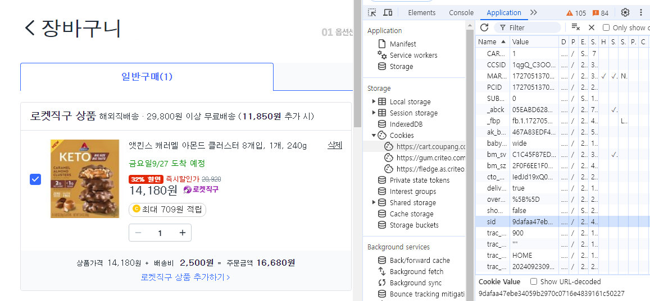
Task: Toggle the device toolbar icon
Action: point(388,12)
